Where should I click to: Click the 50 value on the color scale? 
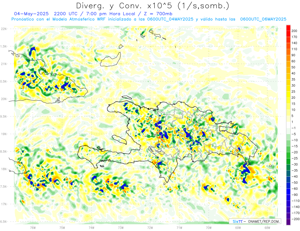293,67
